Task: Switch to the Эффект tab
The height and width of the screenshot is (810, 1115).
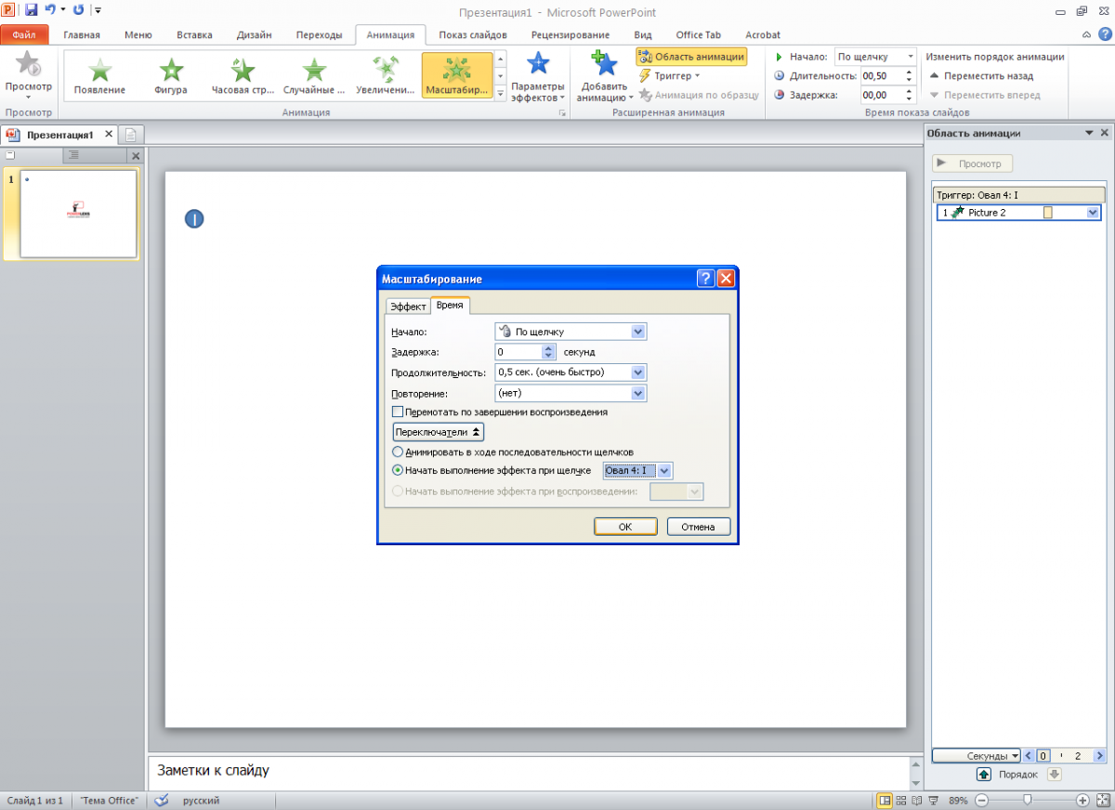Action: click(x=407, y=307)
